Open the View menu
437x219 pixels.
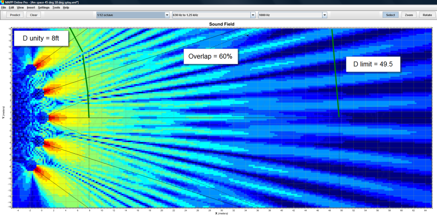(x=20, y=7)
